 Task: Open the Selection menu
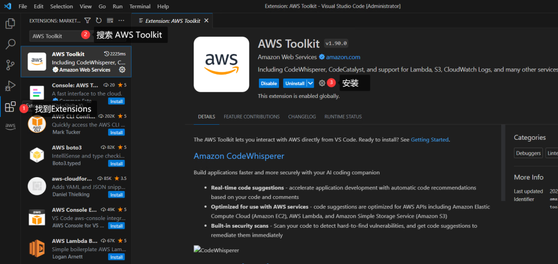point(61,6)
